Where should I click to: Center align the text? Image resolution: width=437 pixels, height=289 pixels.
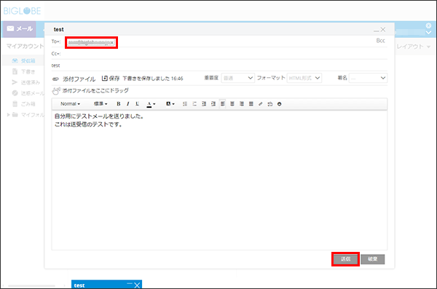(232, 104)
